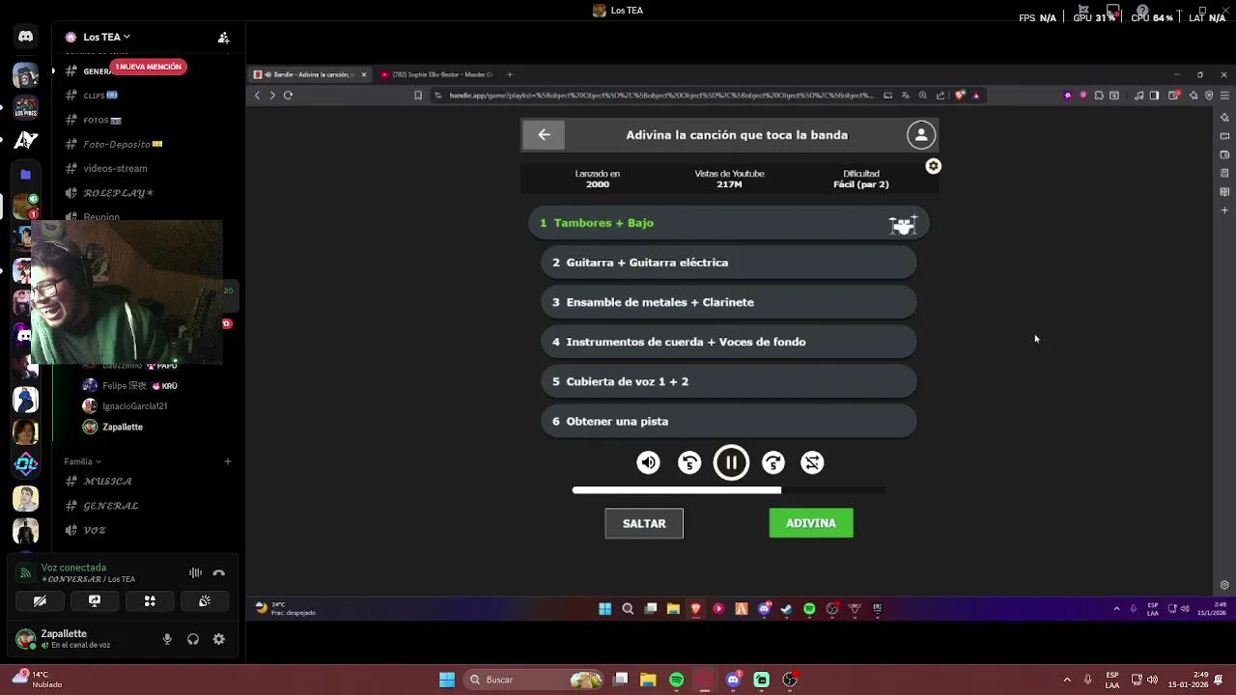Screen dimensions: 1236x695
Task: Click the green ADIVINA button
Action: tap(811, 523)
